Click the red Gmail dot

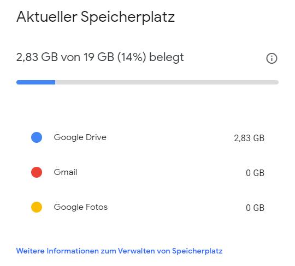point(37,172)
